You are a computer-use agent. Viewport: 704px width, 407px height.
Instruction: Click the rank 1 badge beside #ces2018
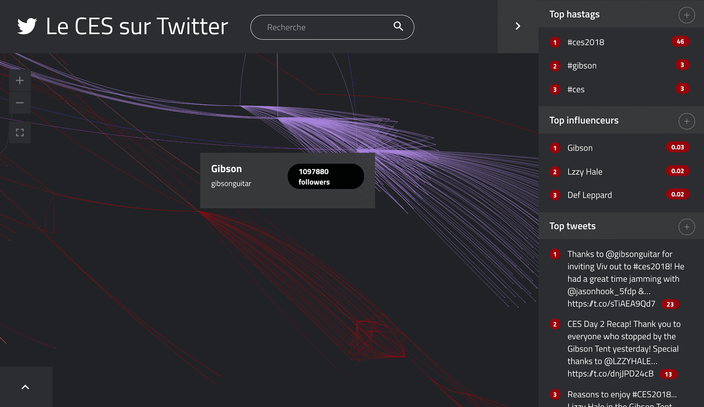tap(555, 43)
